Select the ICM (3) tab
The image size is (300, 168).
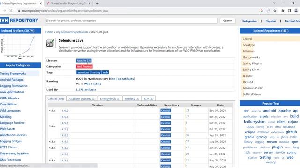(149, 98)
